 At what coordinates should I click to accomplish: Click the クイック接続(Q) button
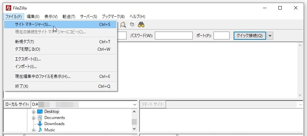click(249, 36)
